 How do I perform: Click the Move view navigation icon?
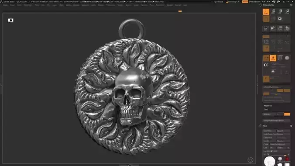tap(273, 28)
